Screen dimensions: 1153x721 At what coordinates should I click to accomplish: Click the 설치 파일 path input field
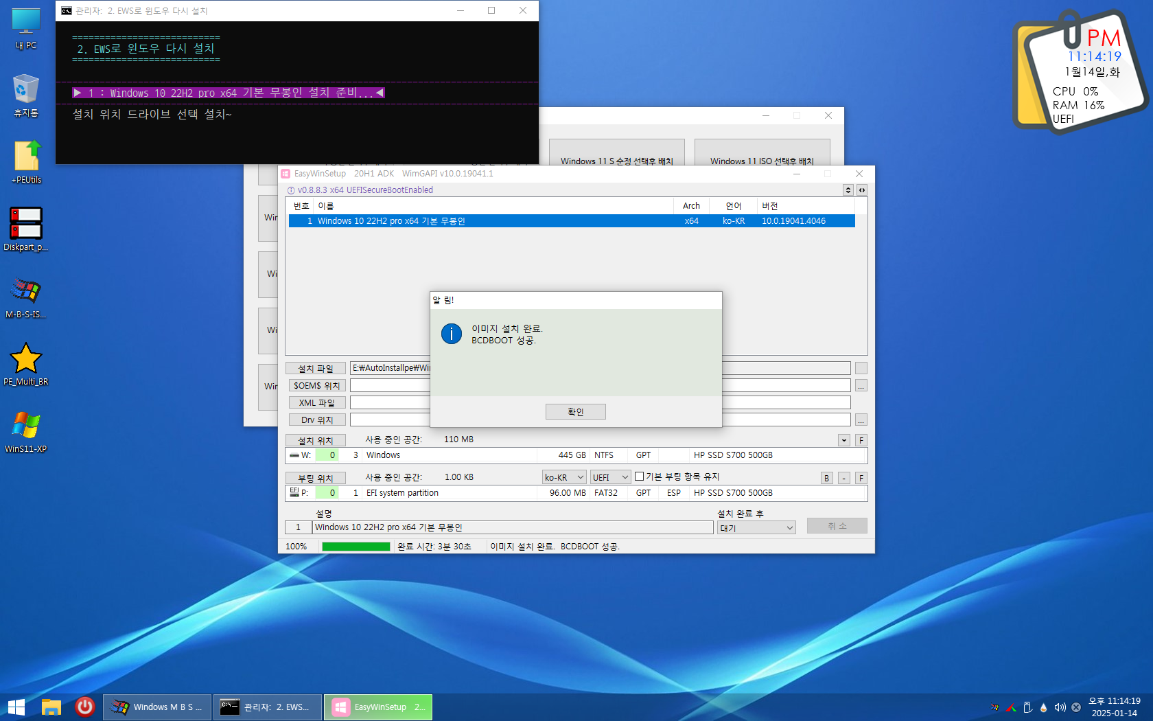click(601, 368)
